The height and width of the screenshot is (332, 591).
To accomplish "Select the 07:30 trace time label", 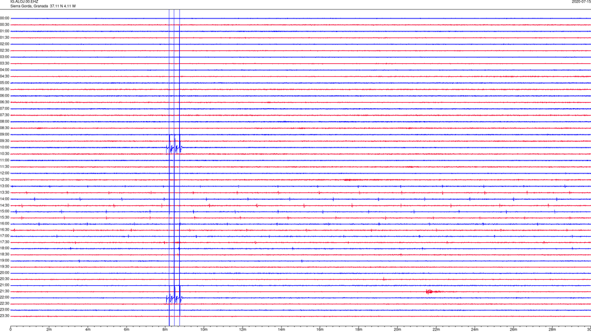I will click(x=5, y=115).
